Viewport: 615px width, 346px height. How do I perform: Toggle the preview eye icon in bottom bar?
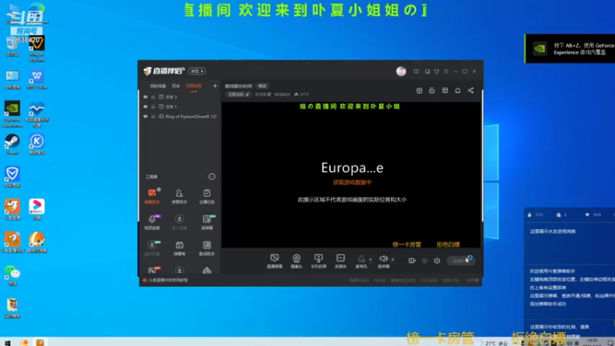tap(424, 261)
